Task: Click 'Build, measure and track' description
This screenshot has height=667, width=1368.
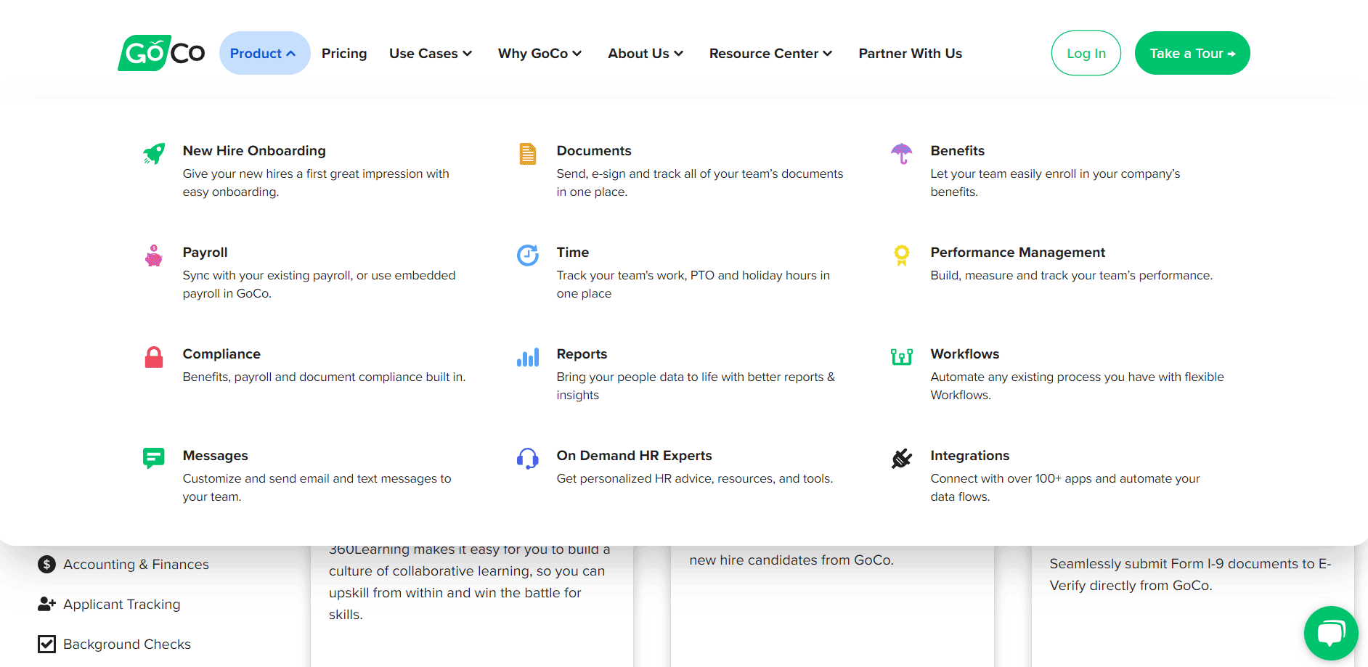Action: coord(1072,275)
